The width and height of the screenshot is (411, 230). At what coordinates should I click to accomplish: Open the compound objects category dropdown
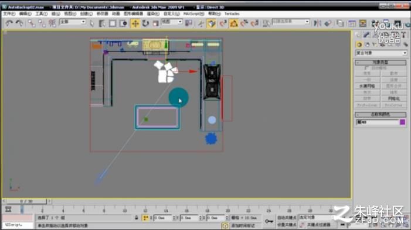[x=381, y=53]
